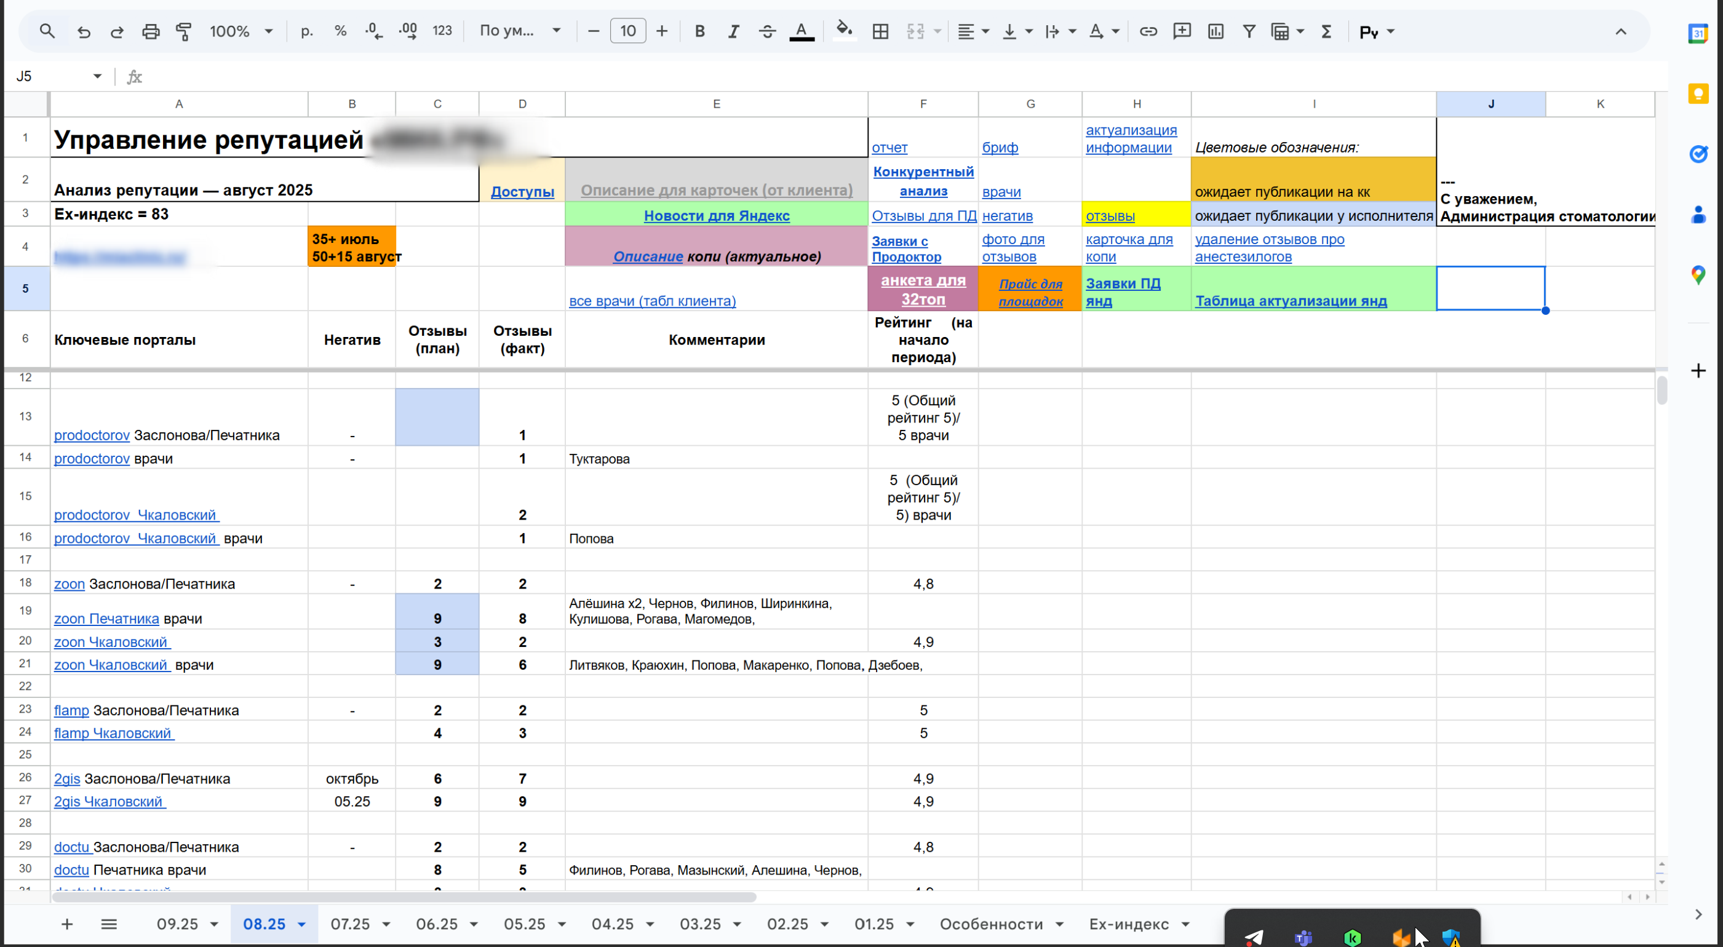The image size is (1723, 947).
Task: Open Google Keep side panel
Action: click(1698, 93)
